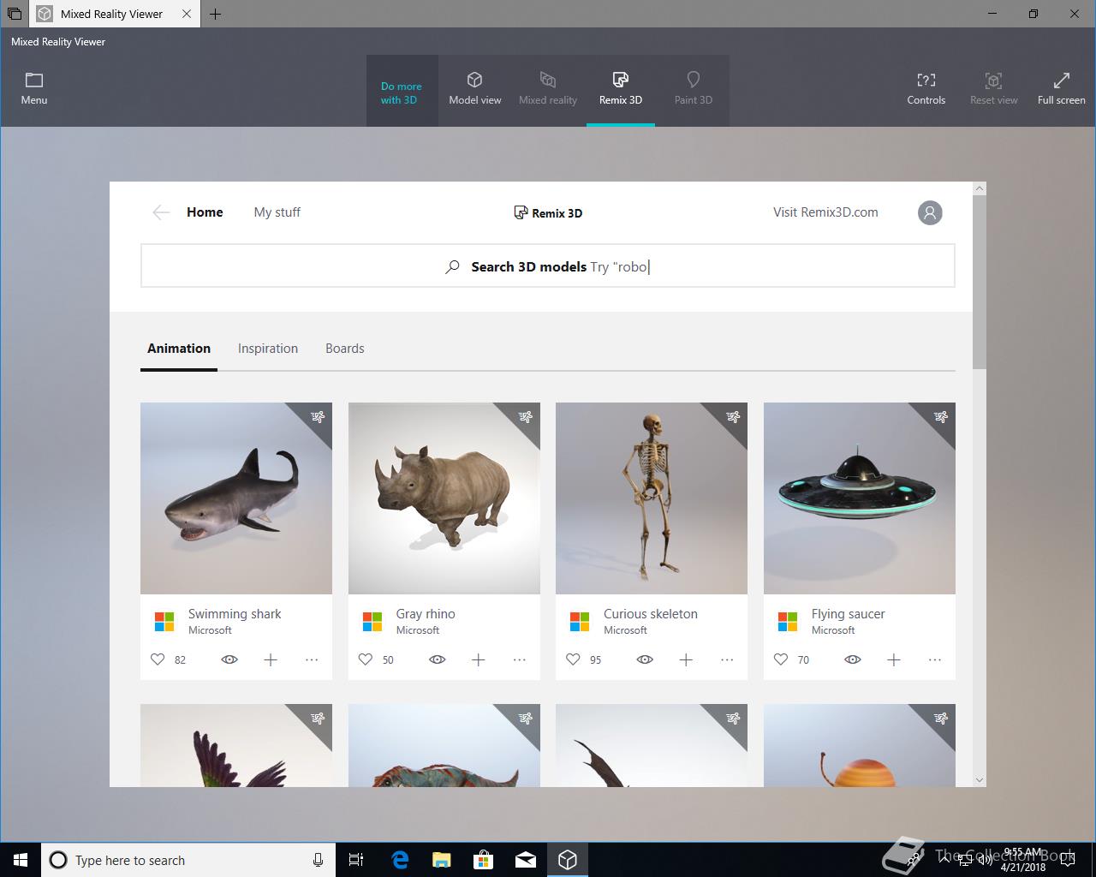Open the Gray rhino thumbnail
The width and height of the screenshot is (1096, 877).
pos(444,498)
